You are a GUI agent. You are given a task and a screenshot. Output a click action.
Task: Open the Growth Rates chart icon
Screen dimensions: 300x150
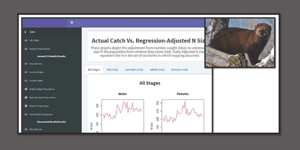[x=26, y=80]
